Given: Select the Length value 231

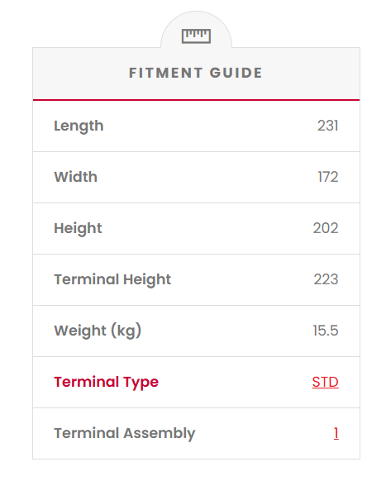Looking at the screenshot, I should [x=327, y=126].
